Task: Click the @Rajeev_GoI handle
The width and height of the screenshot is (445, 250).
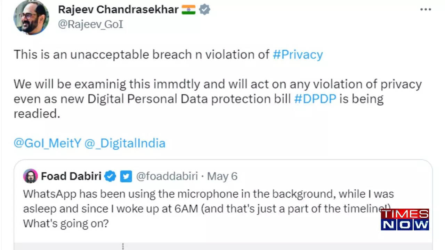Action: 90,24
